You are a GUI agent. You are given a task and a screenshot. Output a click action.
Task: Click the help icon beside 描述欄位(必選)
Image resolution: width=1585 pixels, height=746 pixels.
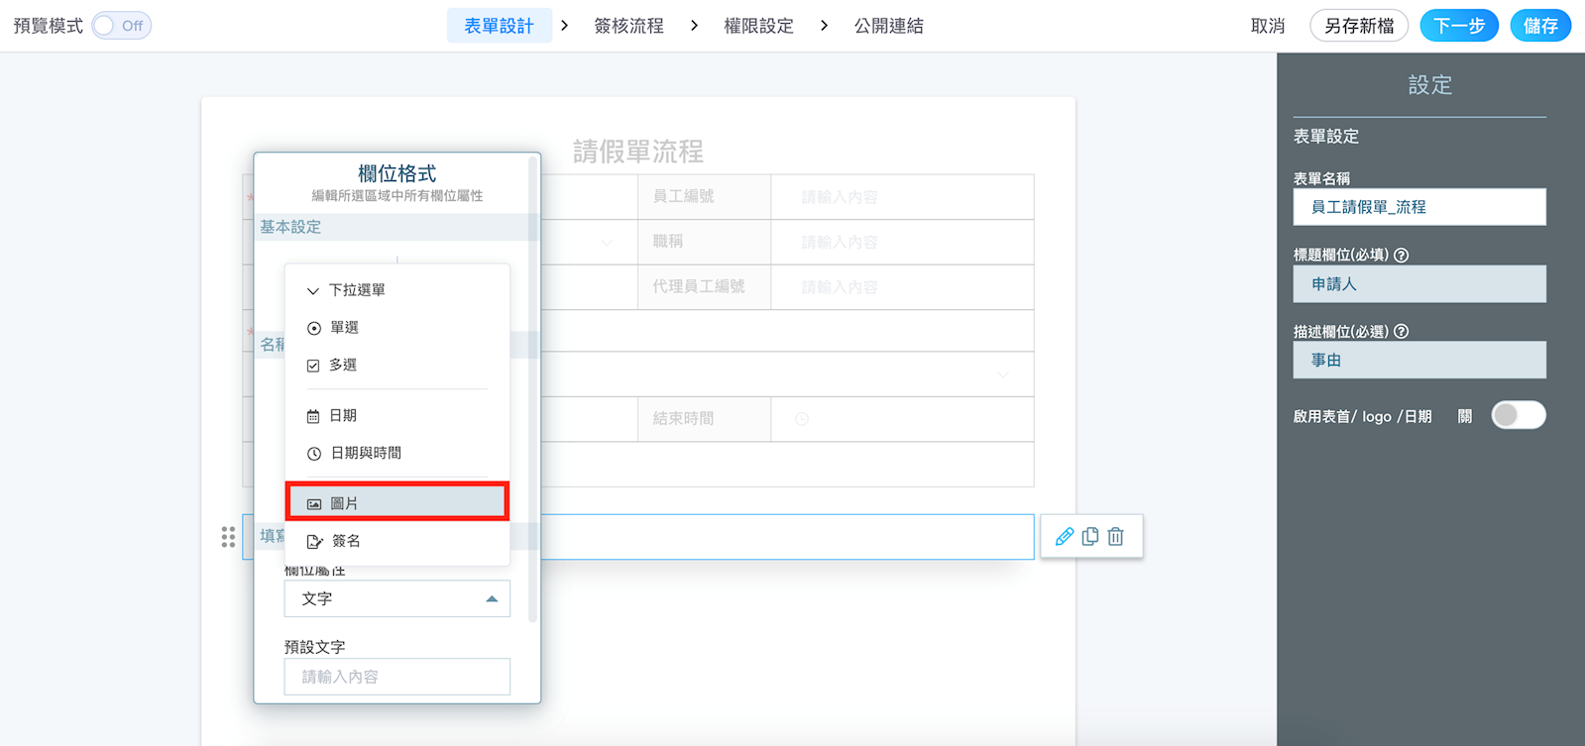(x=1401, y=332)
